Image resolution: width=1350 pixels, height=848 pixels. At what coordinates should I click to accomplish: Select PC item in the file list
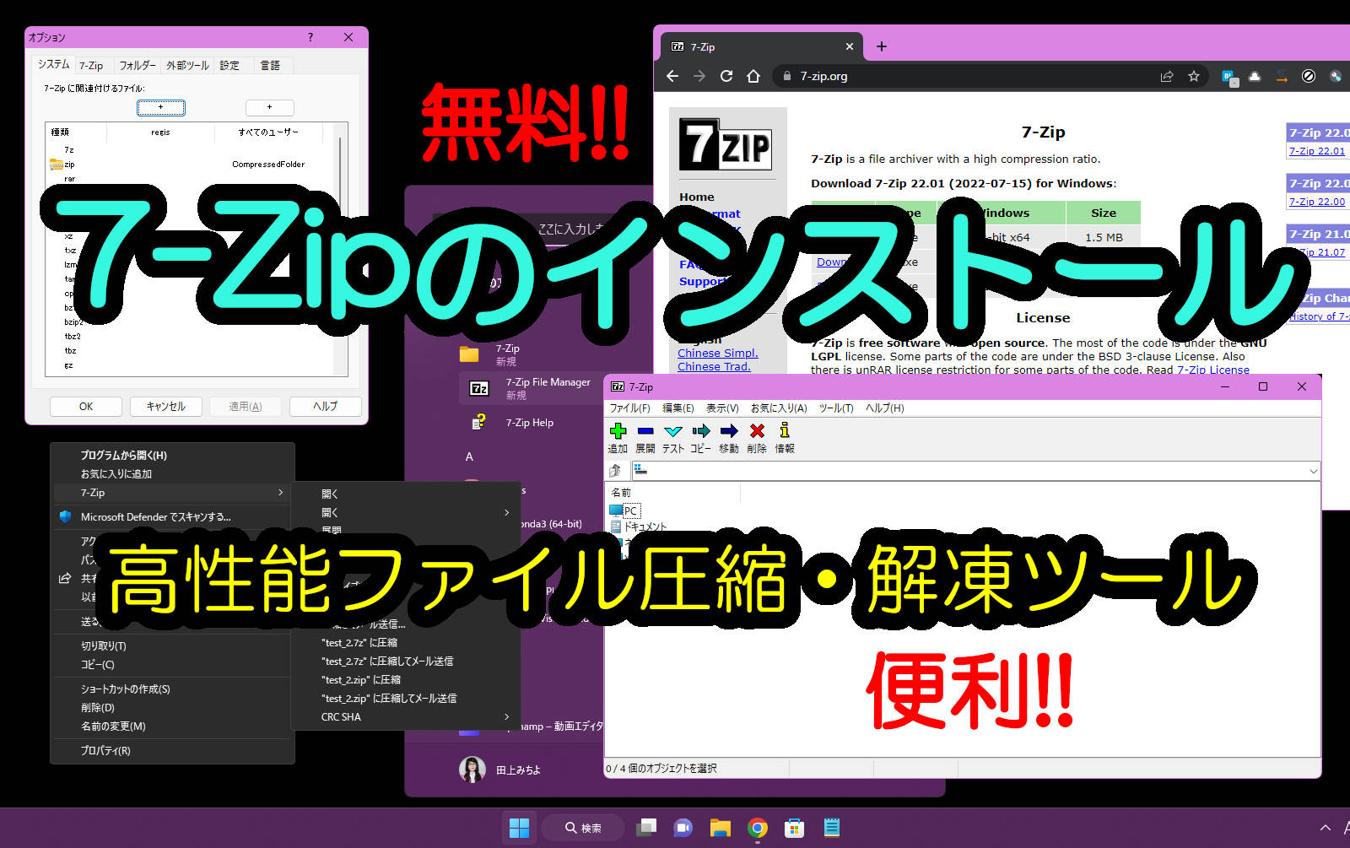(x=629, y=510)
